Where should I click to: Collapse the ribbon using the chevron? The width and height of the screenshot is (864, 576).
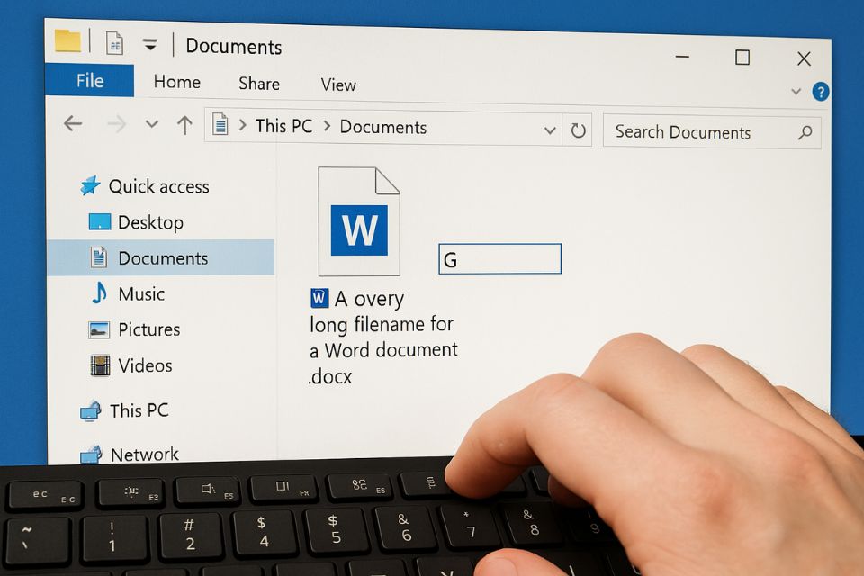(x=796, y=91)
